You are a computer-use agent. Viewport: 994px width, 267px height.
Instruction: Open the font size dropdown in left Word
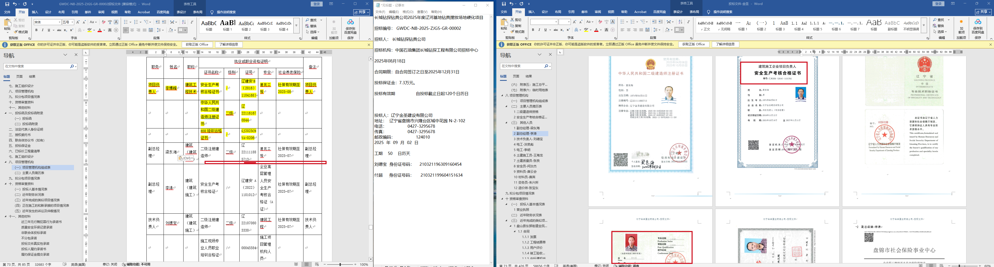click(72, 22)
